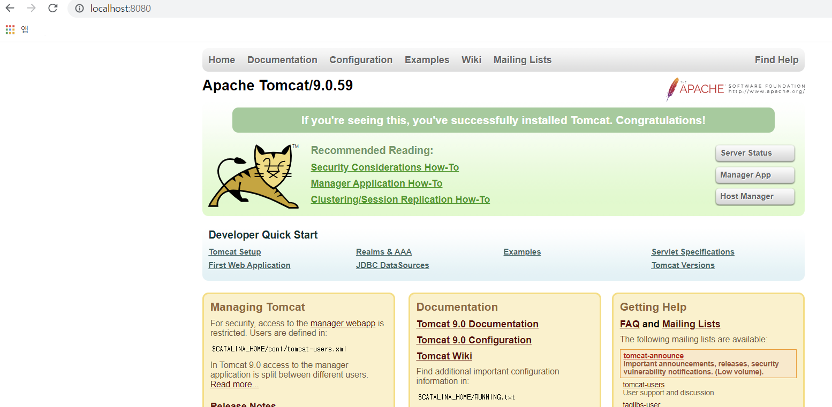832x407 pixels.
Task: Open the Mailing Lists navigation item in the top bar
Action: click(523, 60)
